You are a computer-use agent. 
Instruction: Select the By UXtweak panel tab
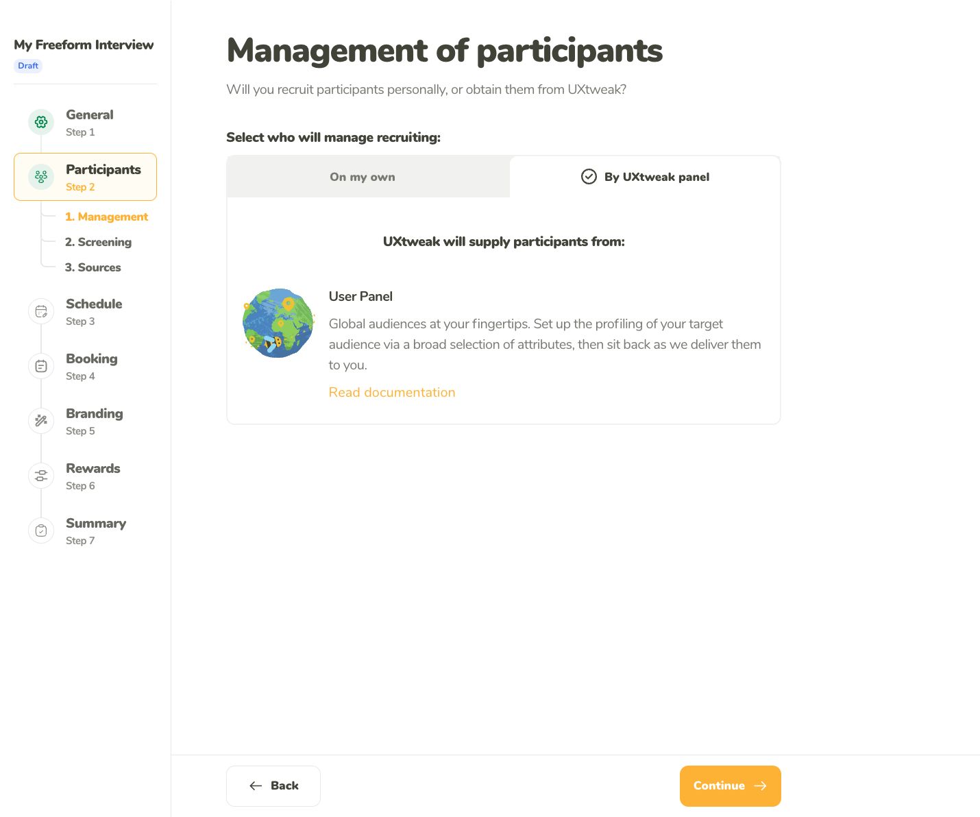[x=645, y=177]
